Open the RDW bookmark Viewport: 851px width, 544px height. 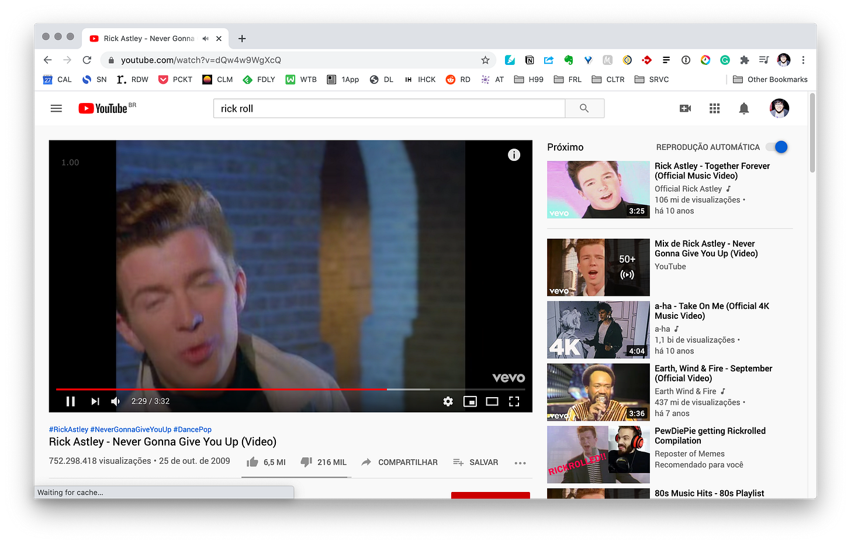tap(132, 80)
